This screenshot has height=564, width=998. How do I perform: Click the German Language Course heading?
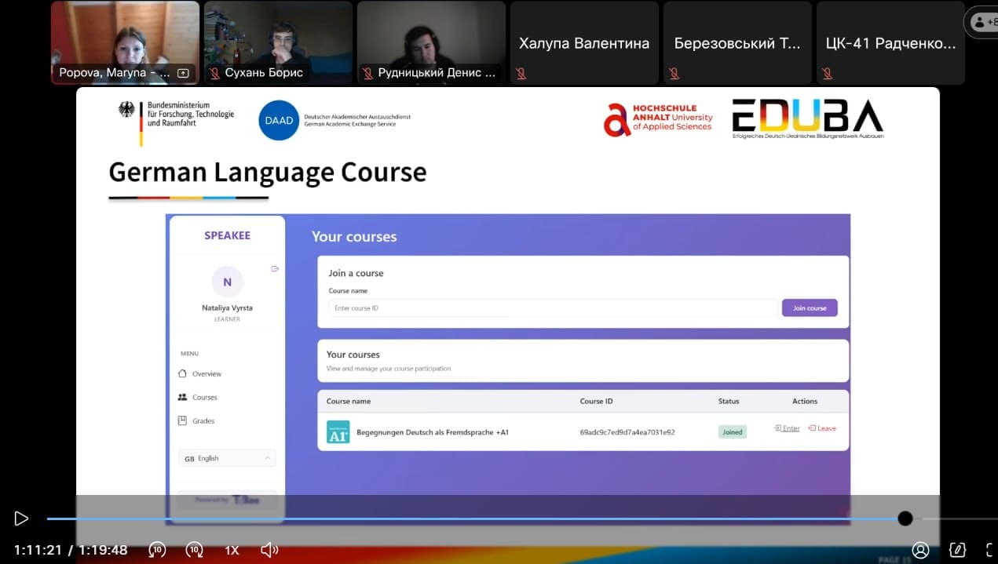[268, 172]
